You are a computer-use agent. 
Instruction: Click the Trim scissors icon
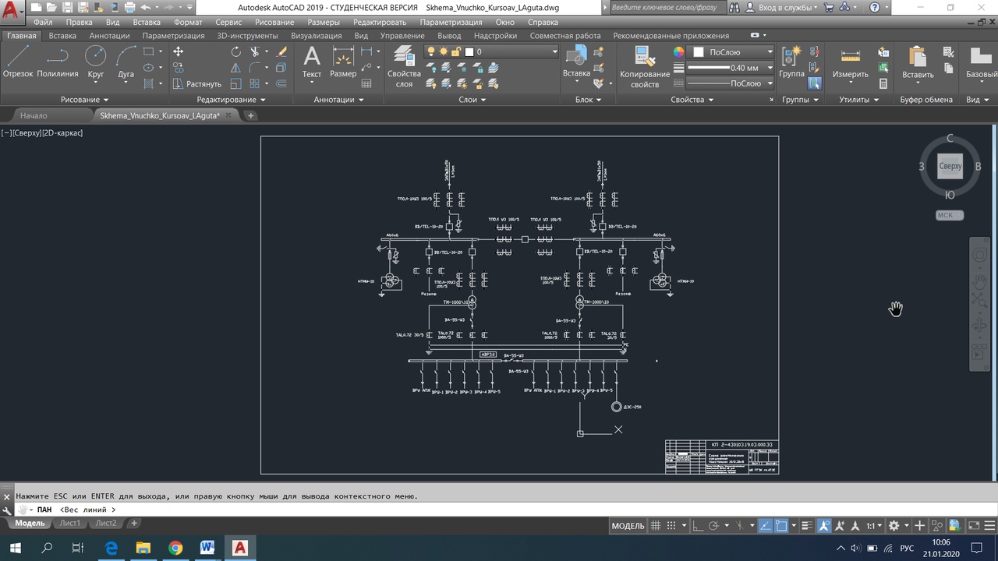tap(255, 51)
